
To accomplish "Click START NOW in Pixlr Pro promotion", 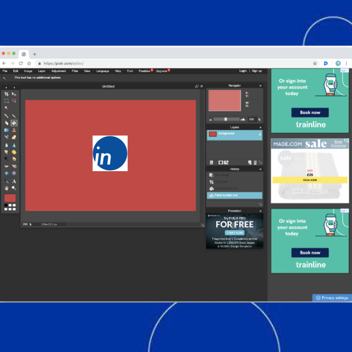I will (235, 233).
